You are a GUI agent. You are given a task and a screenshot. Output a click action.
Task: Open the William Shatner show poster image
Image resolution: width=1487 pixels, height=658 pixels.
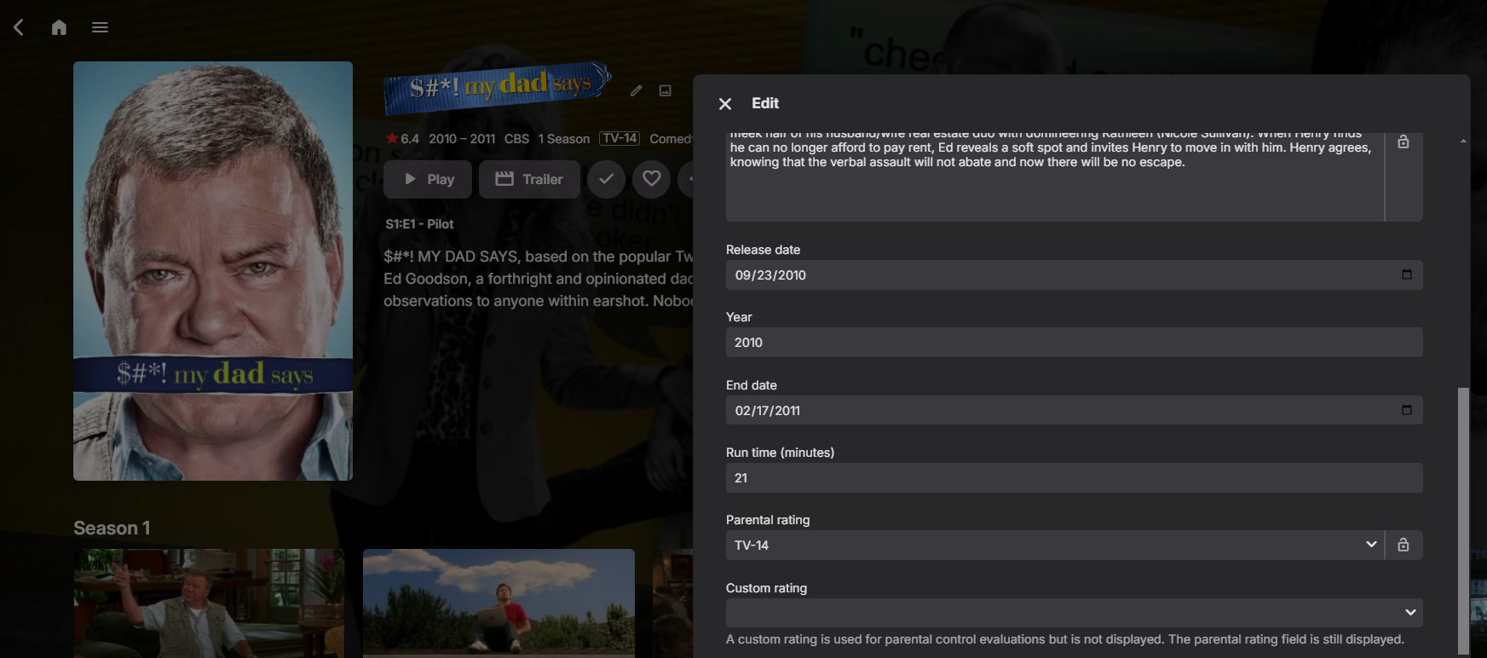pos(213,271)
